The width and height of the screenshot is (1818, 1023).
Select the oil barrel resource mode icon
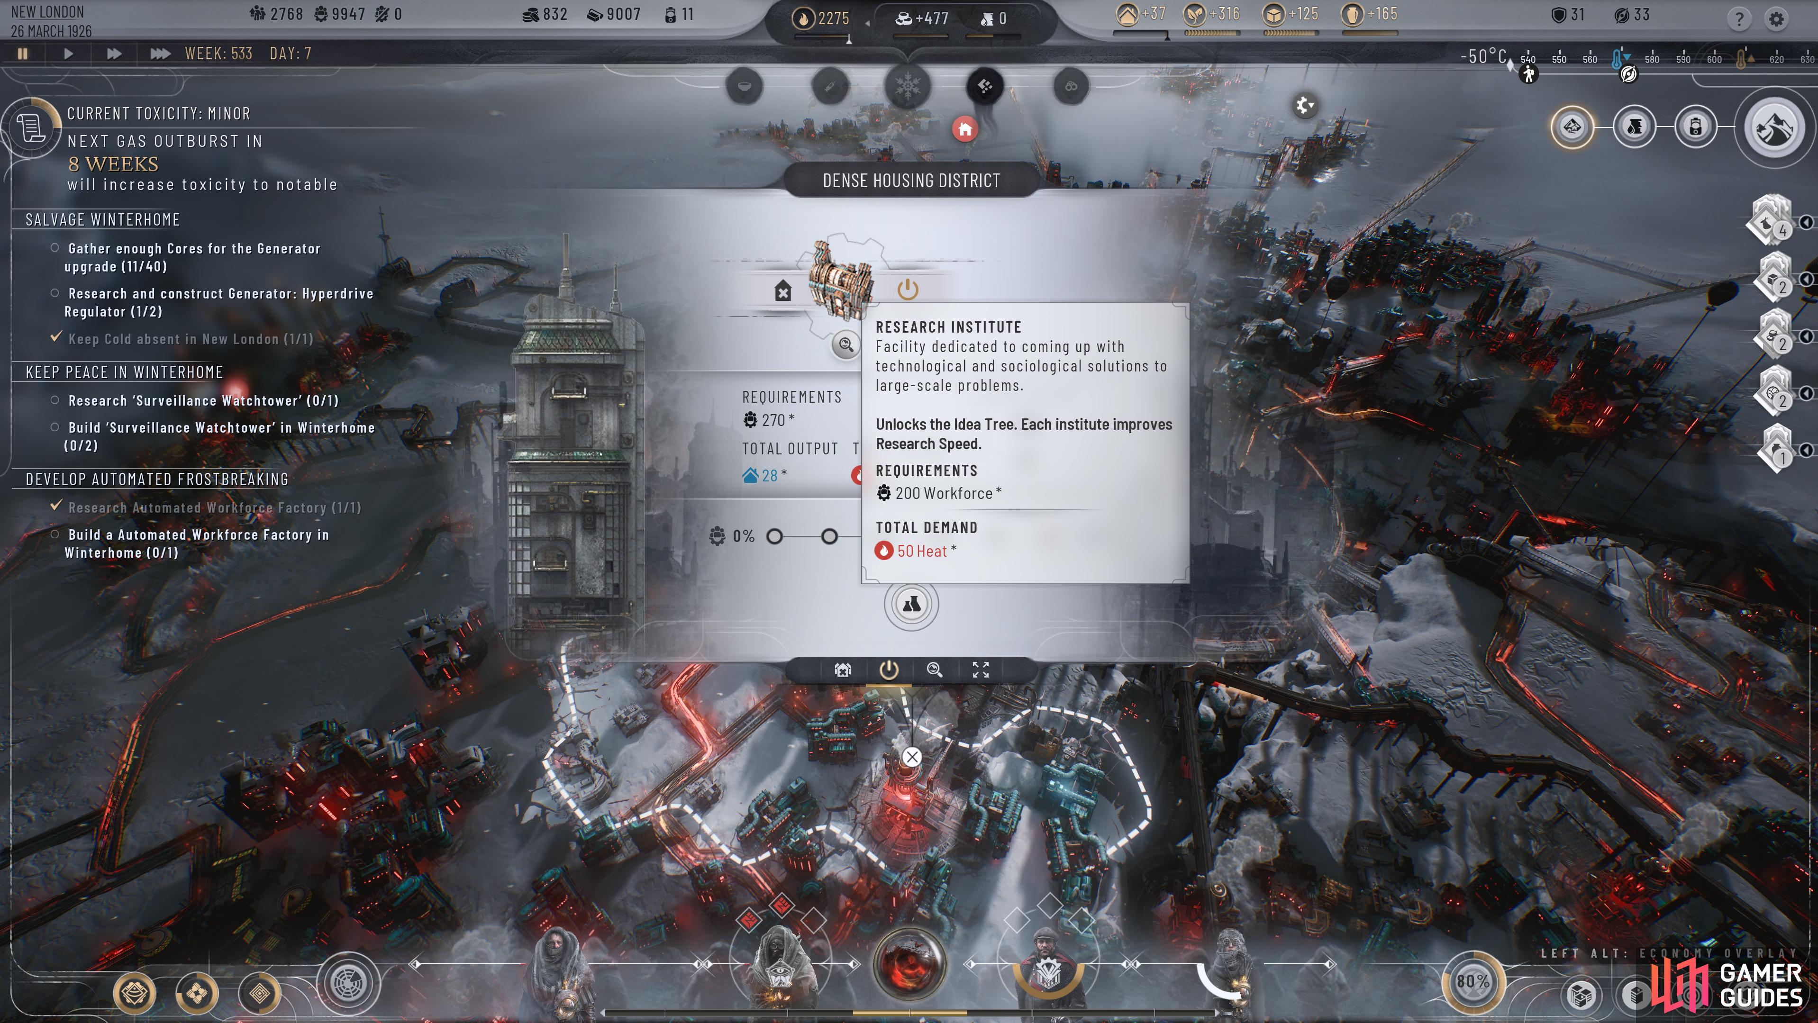click(x=1635, y=127)
